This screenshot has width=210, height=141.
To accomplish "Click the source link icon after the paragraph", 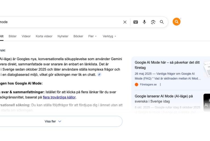I will tap(99, 74).
